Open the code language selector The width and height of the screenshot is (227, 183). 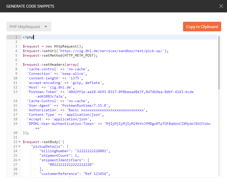coord(29,27)
